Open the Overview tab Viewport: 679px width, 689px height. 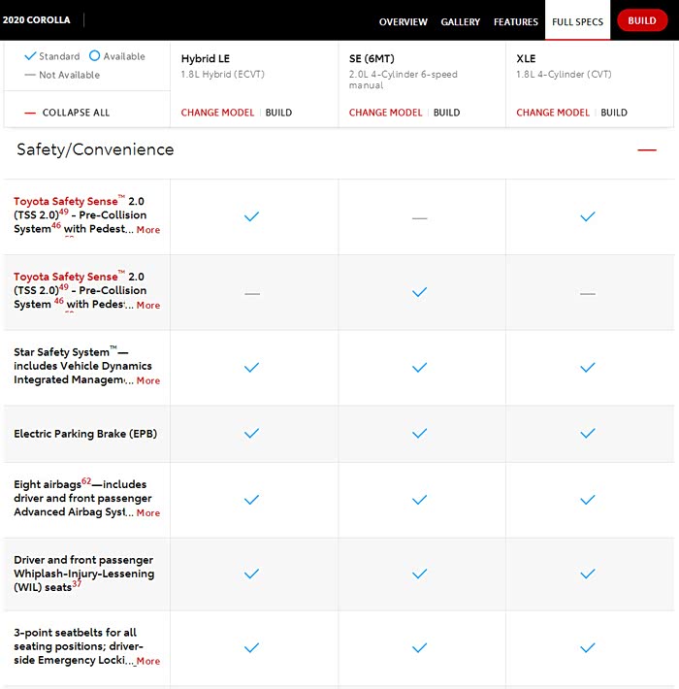pos(403,22)
